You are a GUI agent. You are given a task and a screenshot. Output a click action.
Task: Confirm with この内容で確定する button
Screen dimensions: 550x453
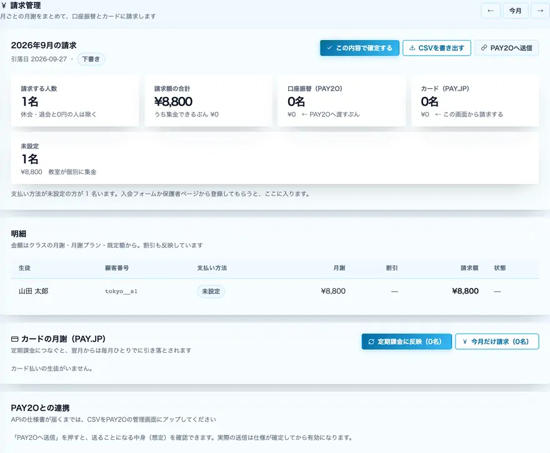coord(359,48)
